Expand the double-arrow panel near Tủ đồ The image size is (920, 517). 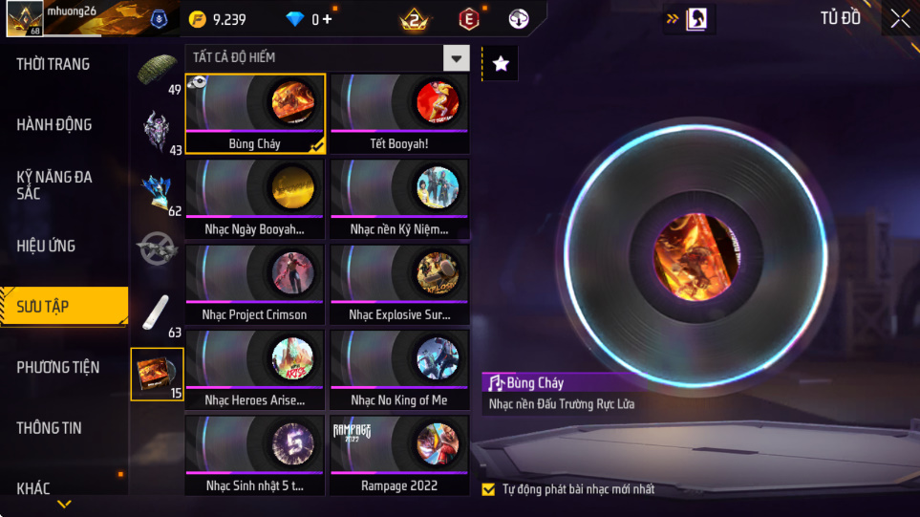(x=673, y=19)
